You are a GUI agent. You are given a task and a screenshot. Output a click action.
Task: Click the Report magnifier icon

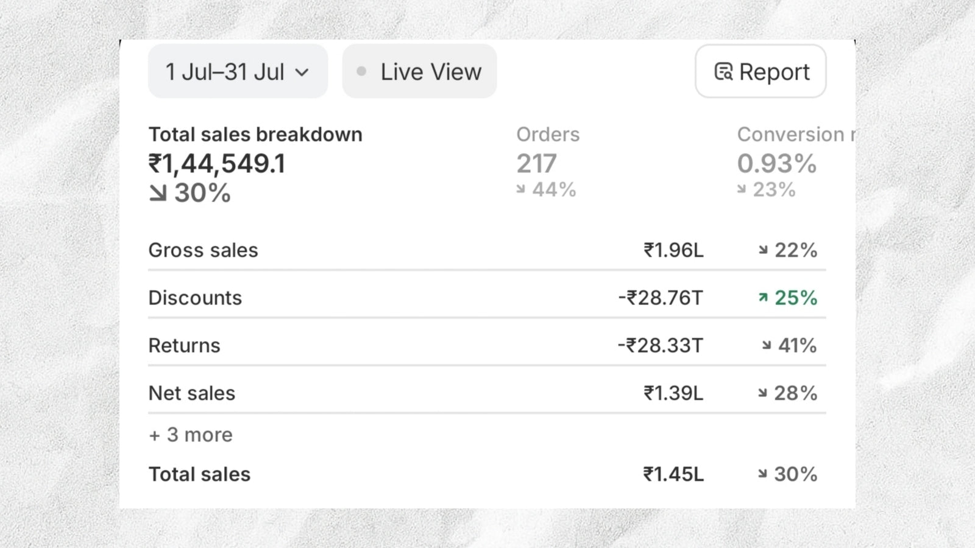coord(723,72)
